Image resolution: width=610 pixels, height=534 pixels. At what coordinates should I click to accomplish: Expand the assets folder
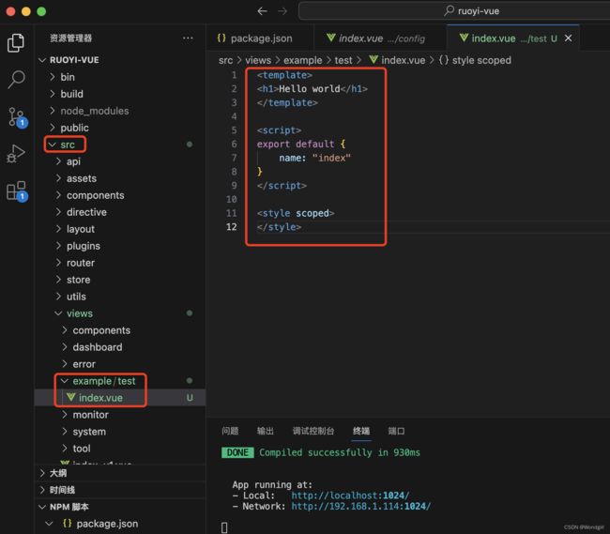point(120,178)
